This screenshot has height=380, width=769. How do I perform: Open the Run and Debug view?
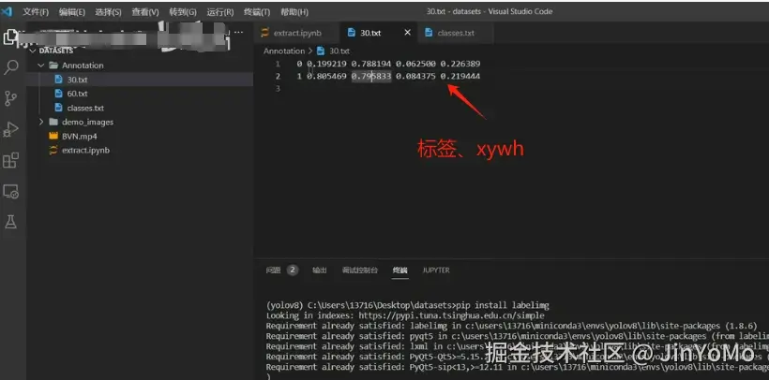click(x=11, y=129)
